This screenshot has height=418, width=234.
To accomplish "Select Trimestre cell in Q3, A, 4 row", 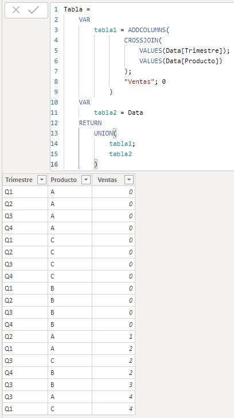I will [25, 397].
